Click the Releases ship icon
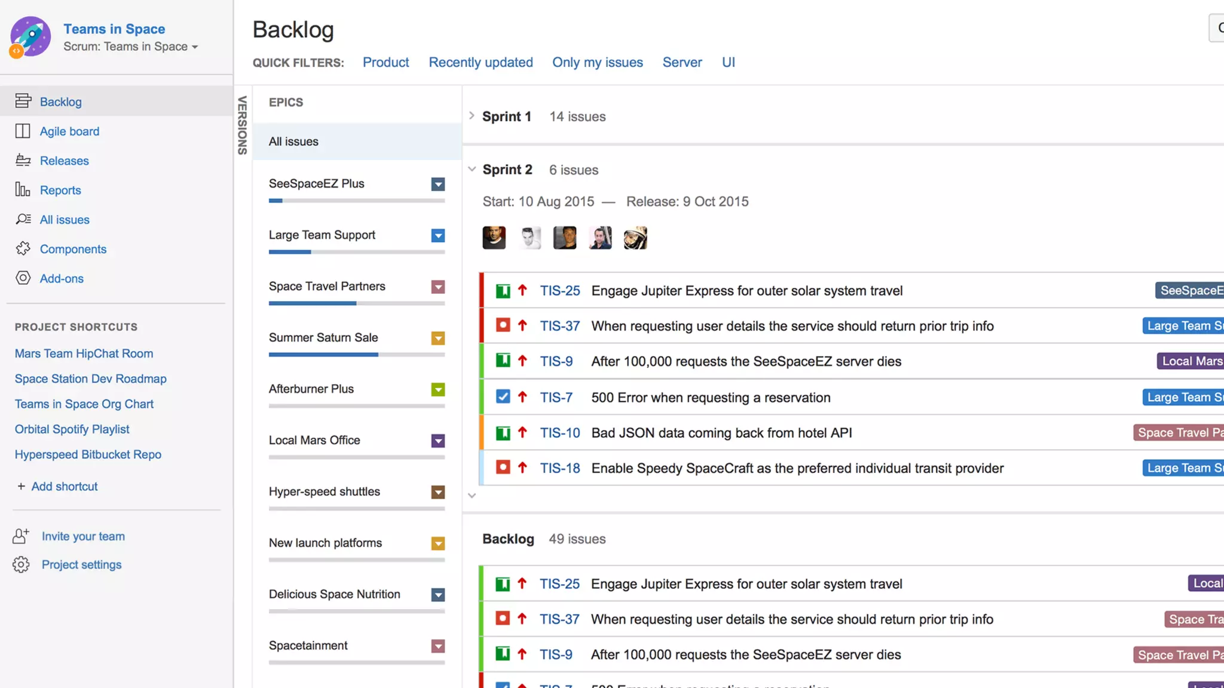This screenshot has height=688, width=1224. point(23,160)
